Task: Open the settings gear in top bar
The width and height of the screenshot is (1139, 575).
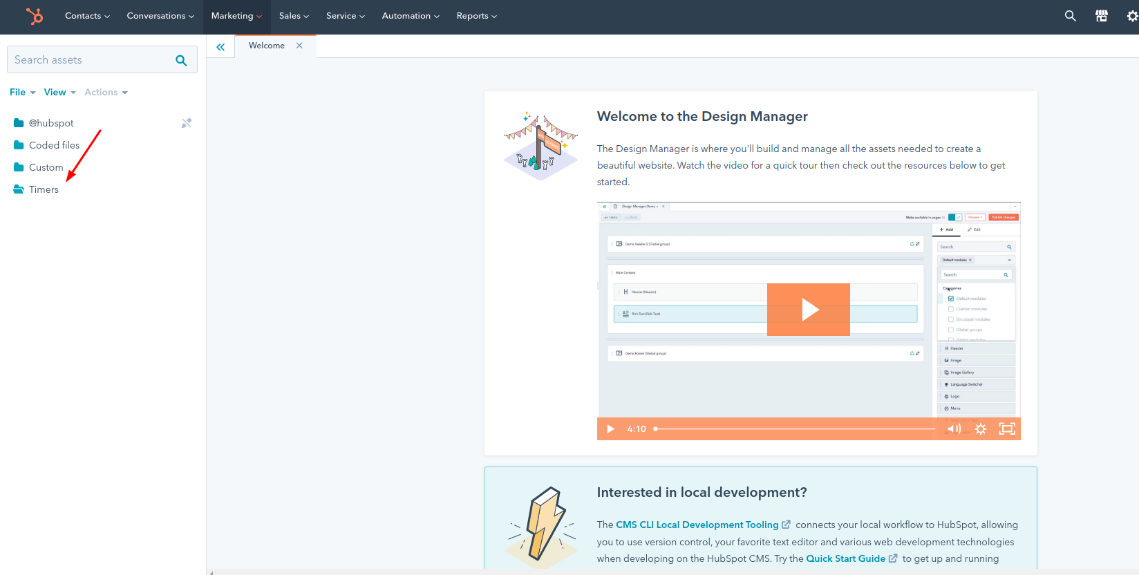Action: (1132, 16)
